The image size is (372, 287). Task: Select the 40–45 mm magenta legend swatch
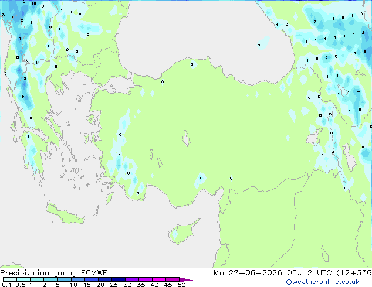159,279
